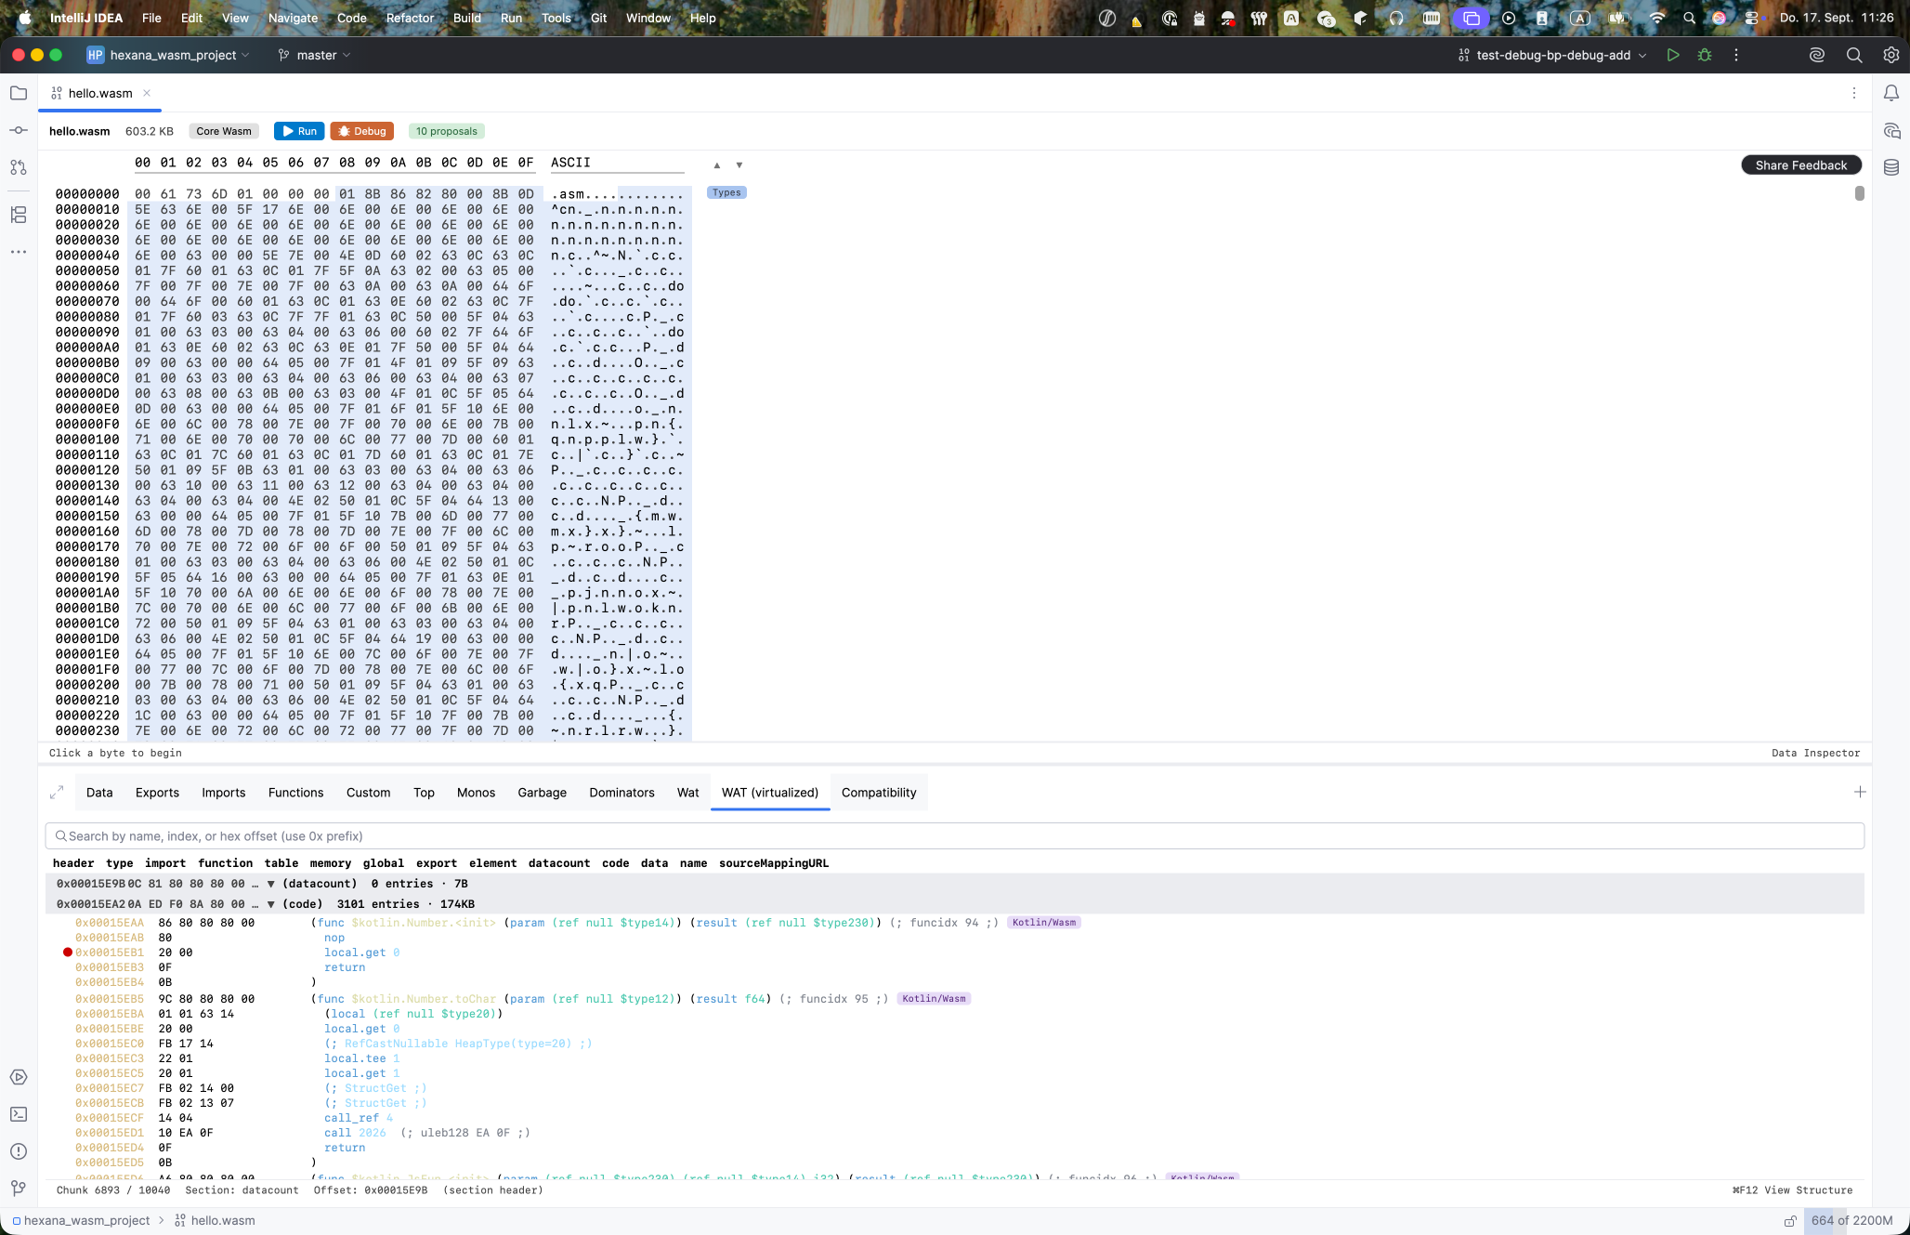Click the Share Feedback button
1910x1235 pixels.
point(1801,165)
